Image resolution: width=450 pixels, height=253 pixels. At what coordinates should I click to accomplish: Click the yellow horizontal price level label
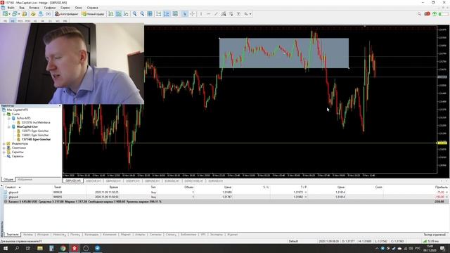(442, 143)
